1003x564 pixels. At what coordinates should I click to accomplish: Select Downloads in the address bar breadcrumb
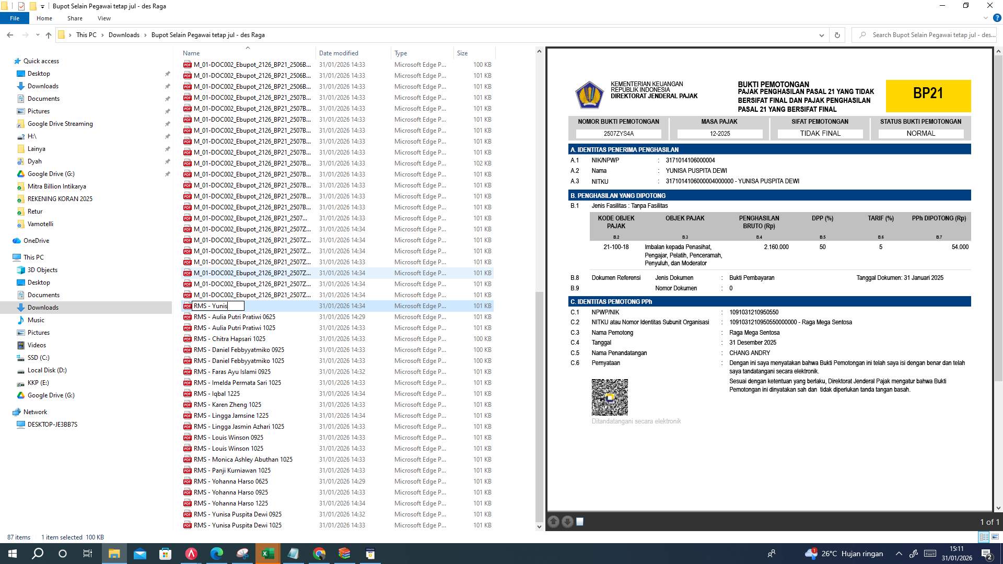(x=124, y=35)
